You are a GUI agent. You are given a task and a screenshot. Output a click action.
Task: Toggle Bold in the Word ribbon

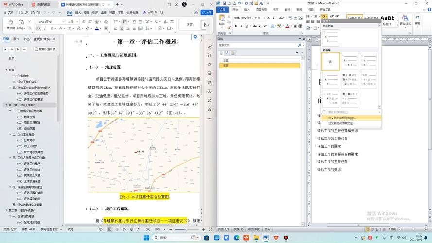pyautogui.click(x=236, y=26)
